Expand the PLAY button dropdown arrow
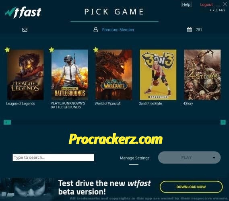 214,158
